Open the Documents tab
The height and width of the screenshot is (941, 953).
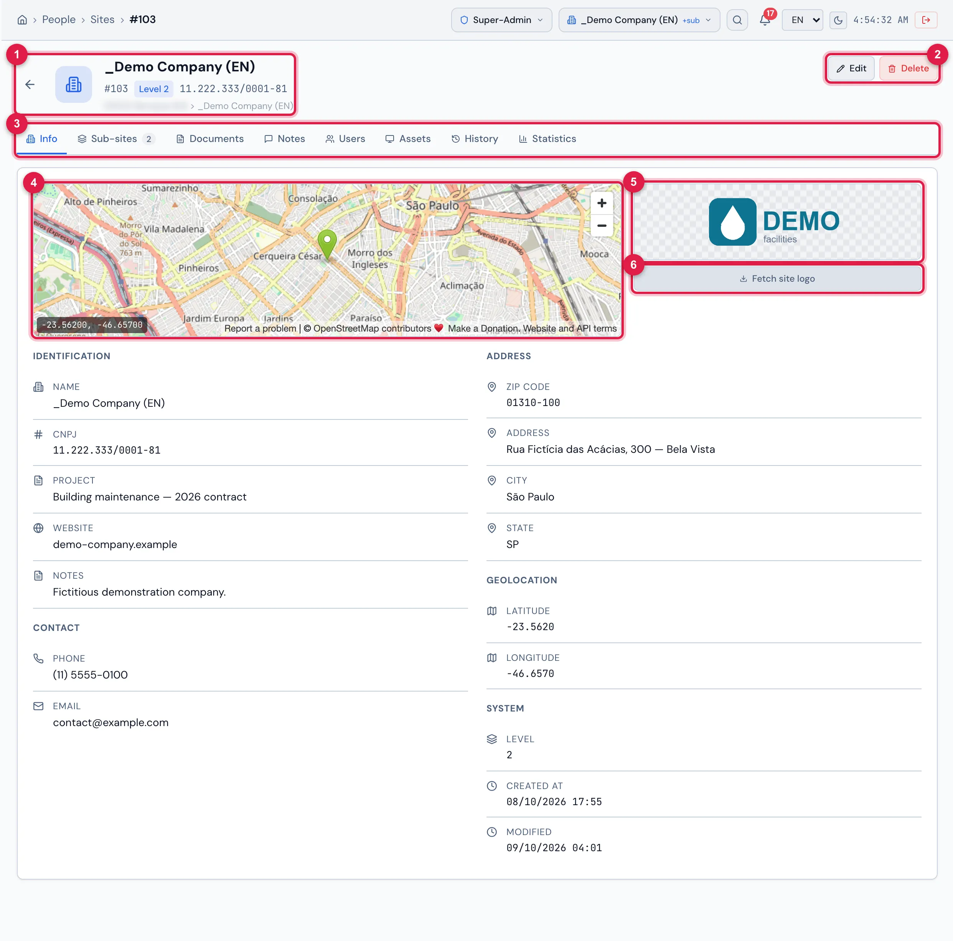[x=210, y=139]
